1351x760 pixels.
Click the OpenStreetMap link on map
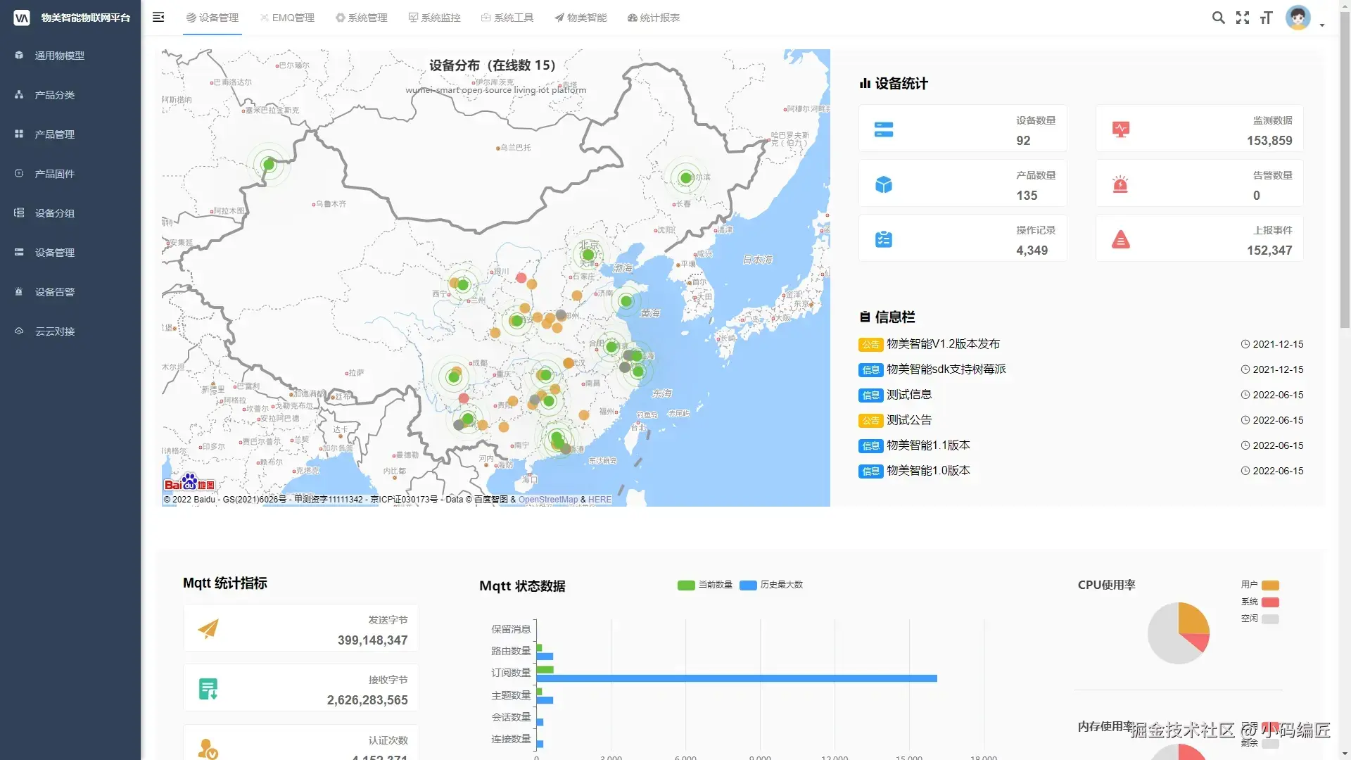point(547,500)
